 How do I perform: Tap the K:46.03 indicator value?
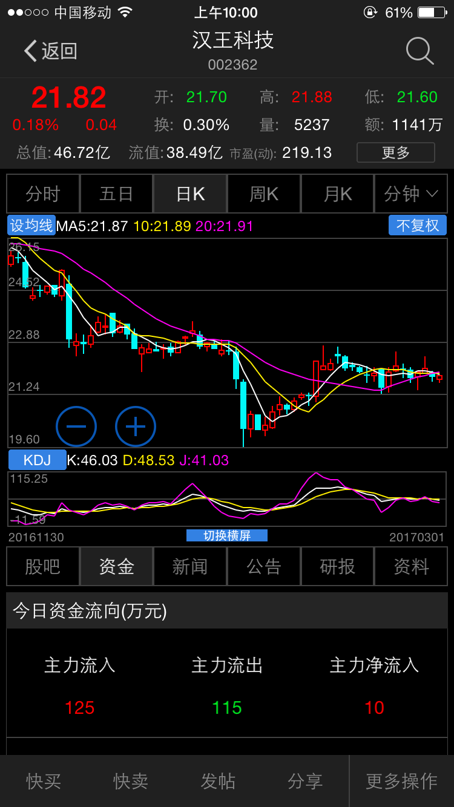(92, 460)
